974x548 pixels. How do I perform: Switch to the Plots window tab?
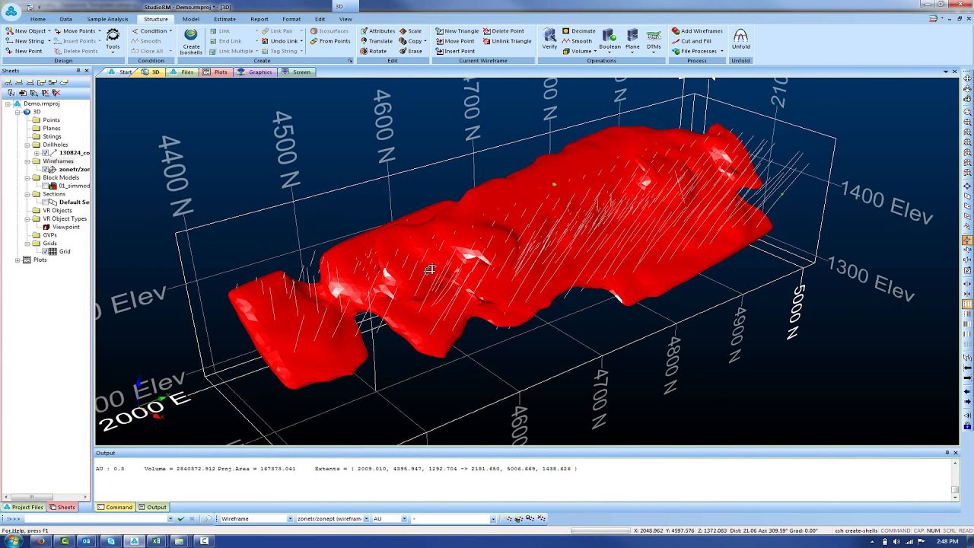215,72
